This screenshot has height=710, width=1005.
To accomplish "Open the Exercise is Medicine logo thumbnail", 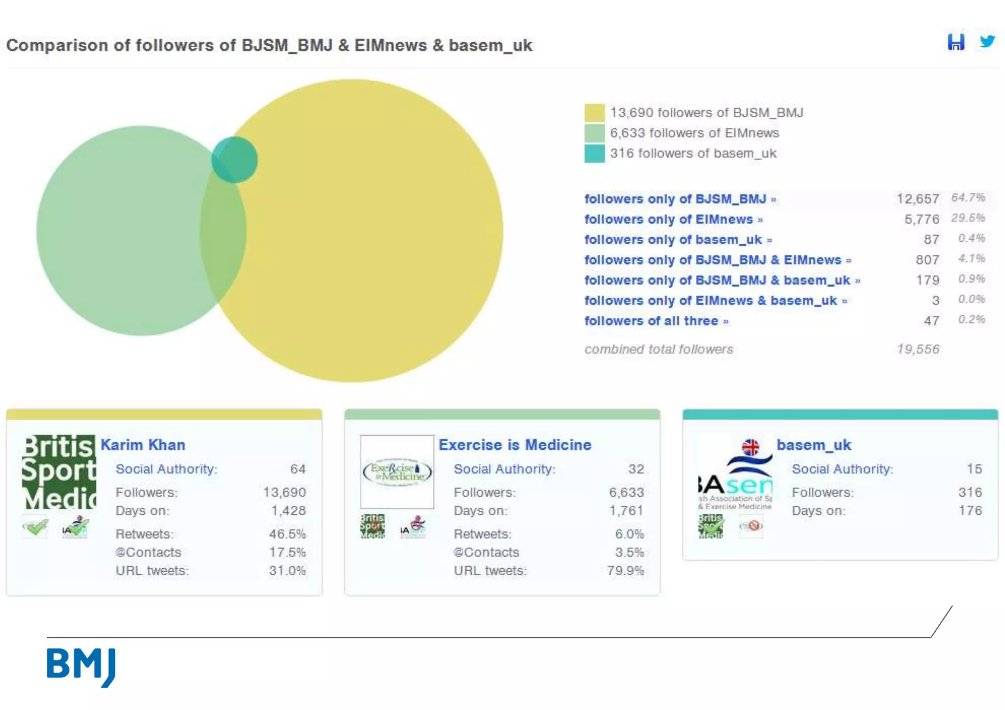I will click(x=397, y=472).
